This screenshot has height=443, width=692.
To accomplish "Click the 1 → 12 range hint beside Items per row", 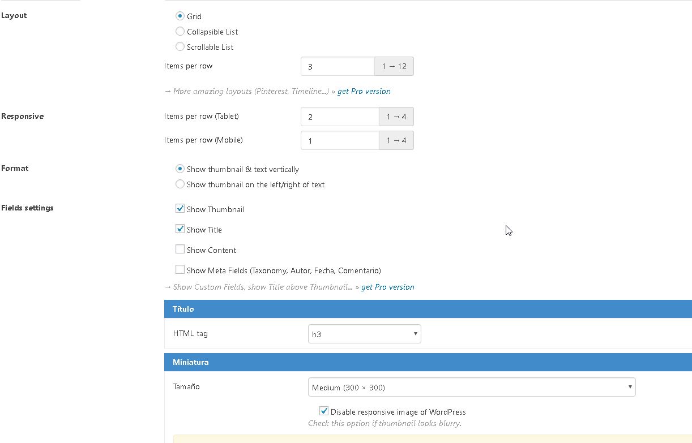I will pyautogui.click(x=394, y=66).
